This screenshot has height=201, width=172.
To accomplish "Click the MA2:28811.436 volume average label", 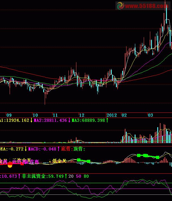I will point(50,120).
